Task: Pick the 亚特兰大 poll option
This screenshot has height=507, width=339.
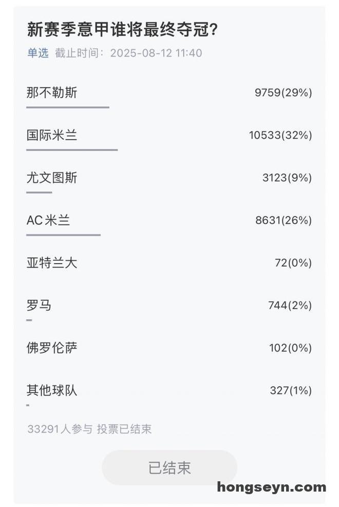Action: 169,263
